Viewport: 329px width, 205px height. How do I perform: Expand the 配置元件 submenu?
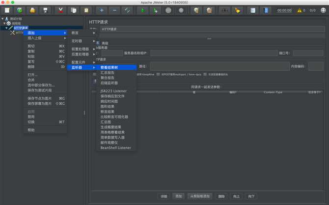click(82, 62)
